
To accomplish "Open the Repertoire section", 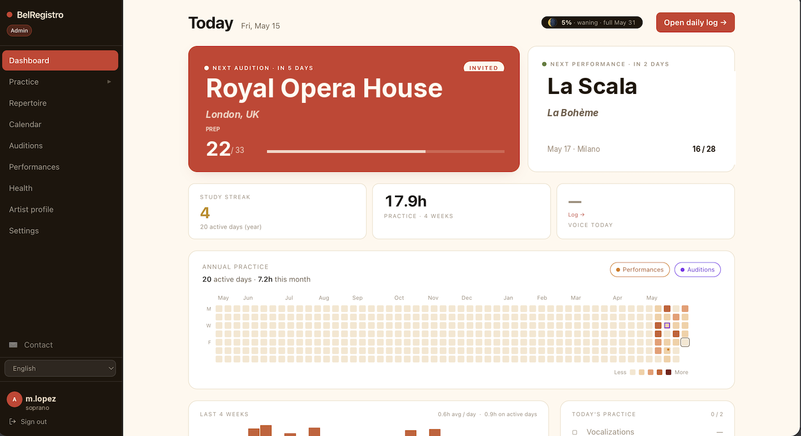I will (x=60, y=103).
